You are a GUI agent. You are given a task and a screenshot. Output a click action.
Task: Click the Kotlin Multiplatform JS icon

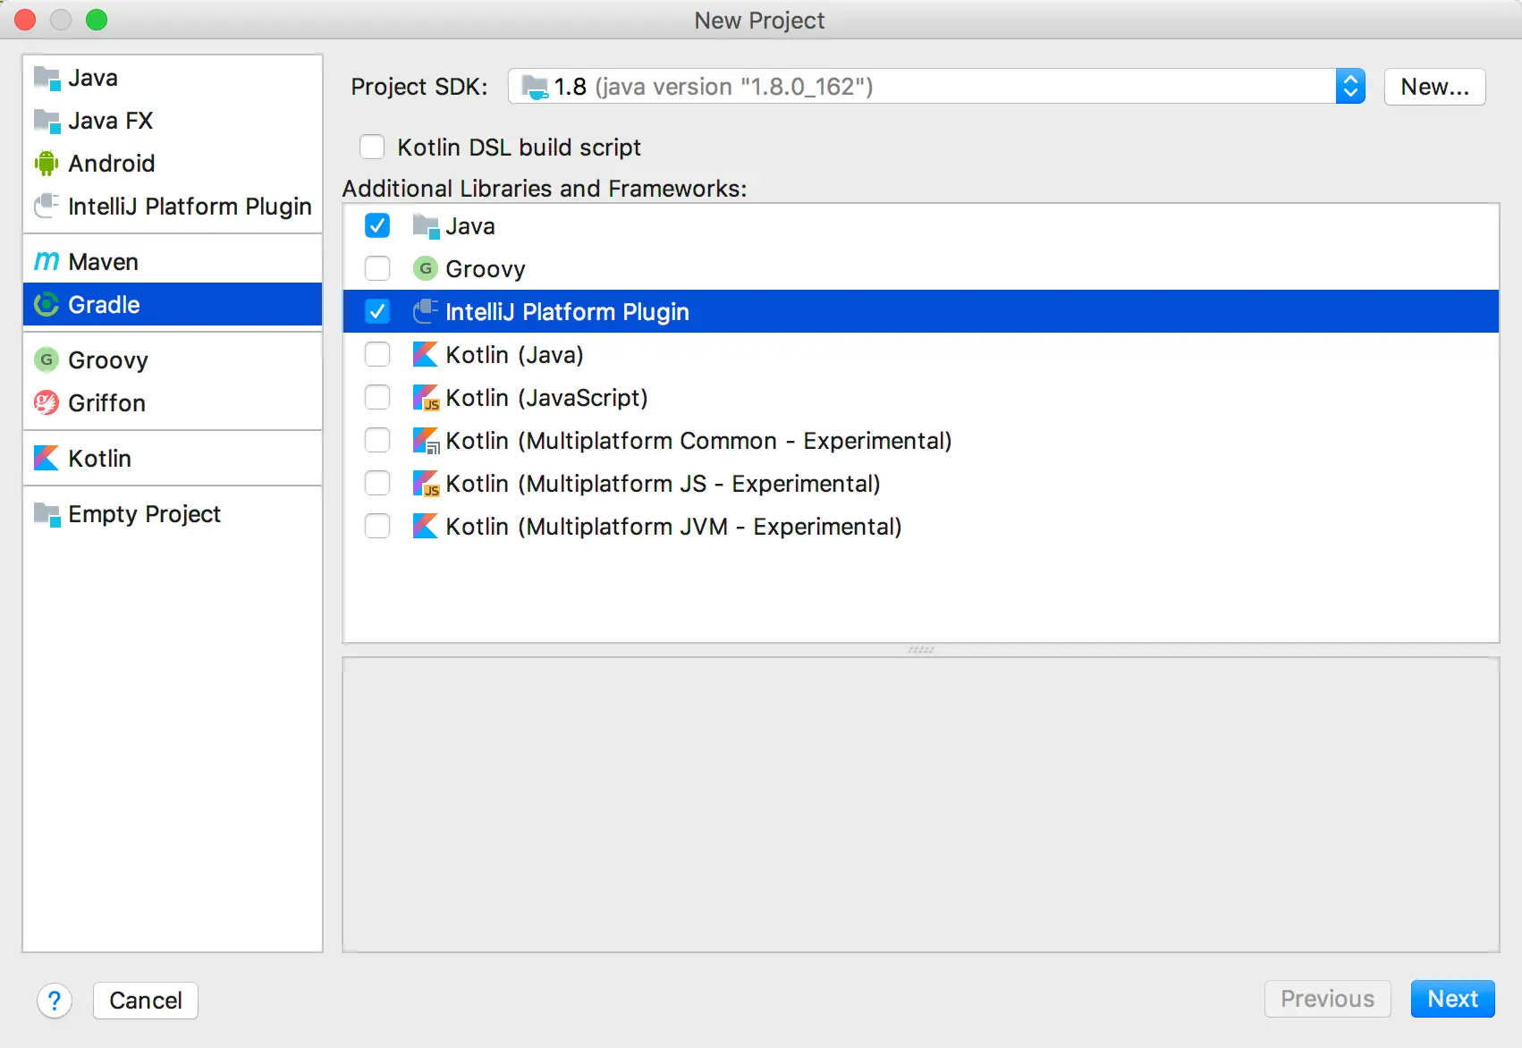[426, 483]
